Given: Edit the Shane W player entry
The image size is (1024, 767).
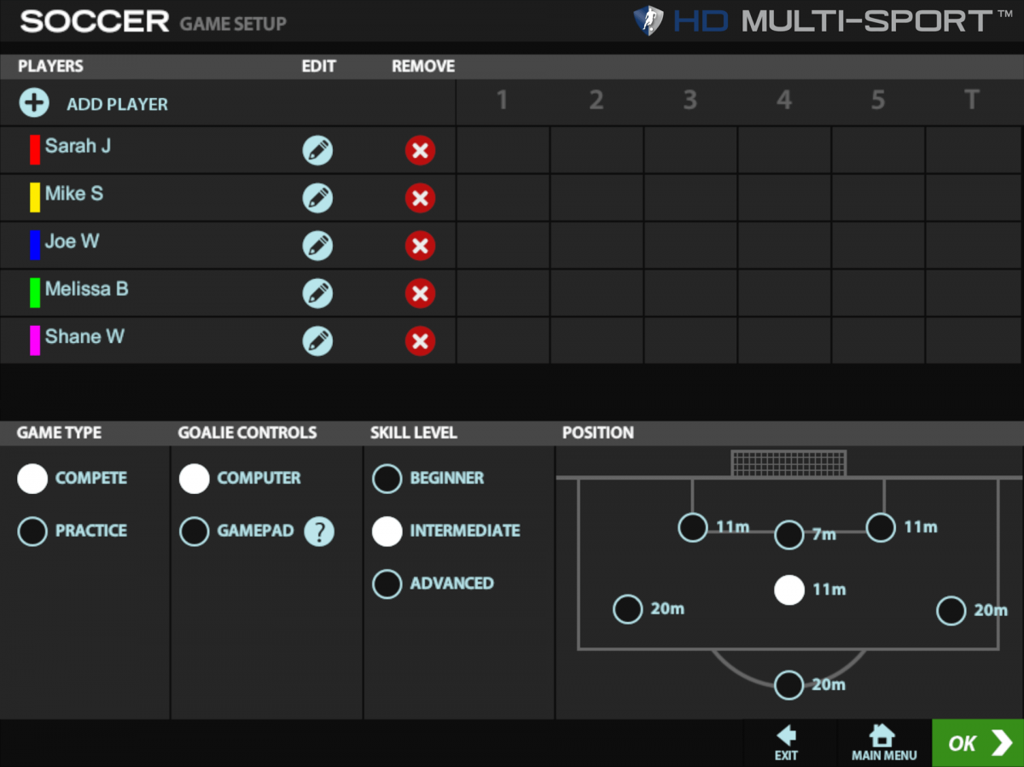Looking at the screenshot, I should [317, 341].
